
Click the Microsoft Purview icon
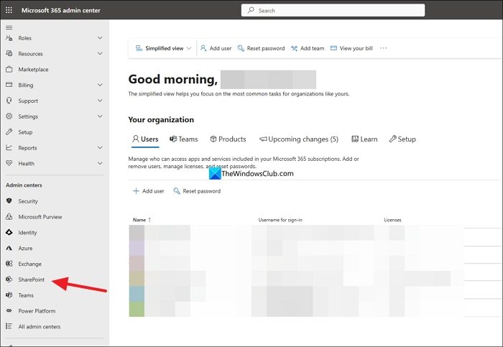click(9, 216)
